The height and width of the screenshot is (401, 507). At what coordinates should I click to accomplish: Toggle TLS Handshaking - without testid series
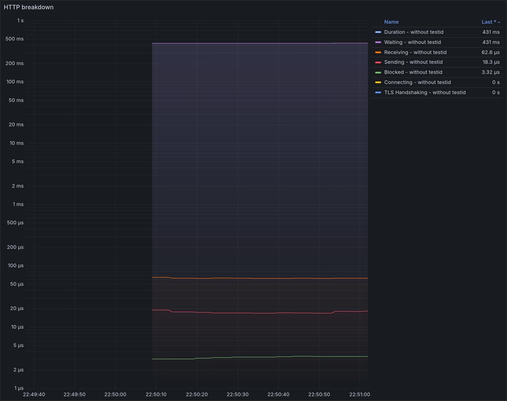425,92
